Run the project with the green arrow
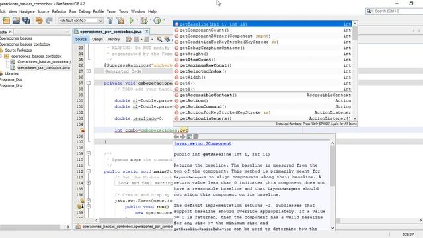The width and height of the screenshot is (423, 238). tap(132, 20)
